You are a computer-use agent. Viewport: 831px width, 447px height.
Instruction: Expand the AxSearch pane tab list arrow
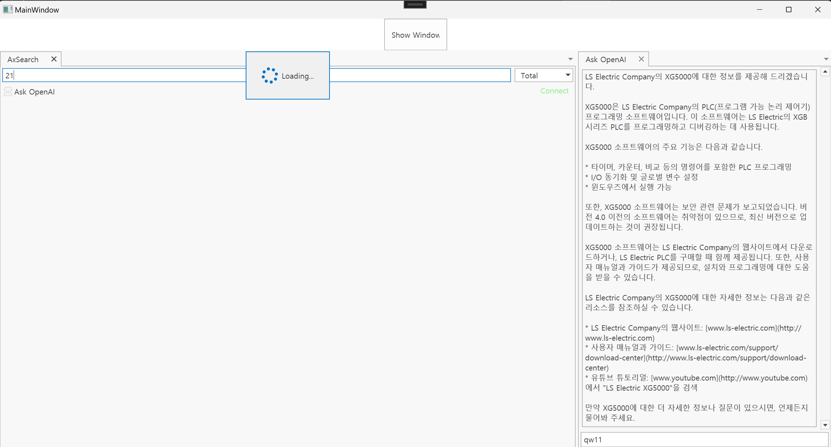[570, 59]
